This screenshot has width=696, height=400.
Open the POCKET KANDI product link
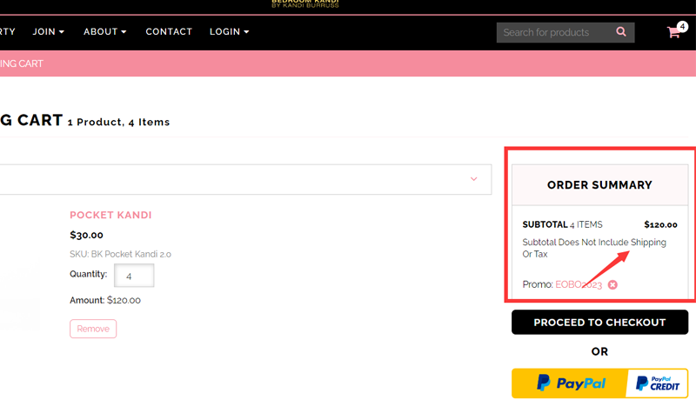tap(111, 215)
